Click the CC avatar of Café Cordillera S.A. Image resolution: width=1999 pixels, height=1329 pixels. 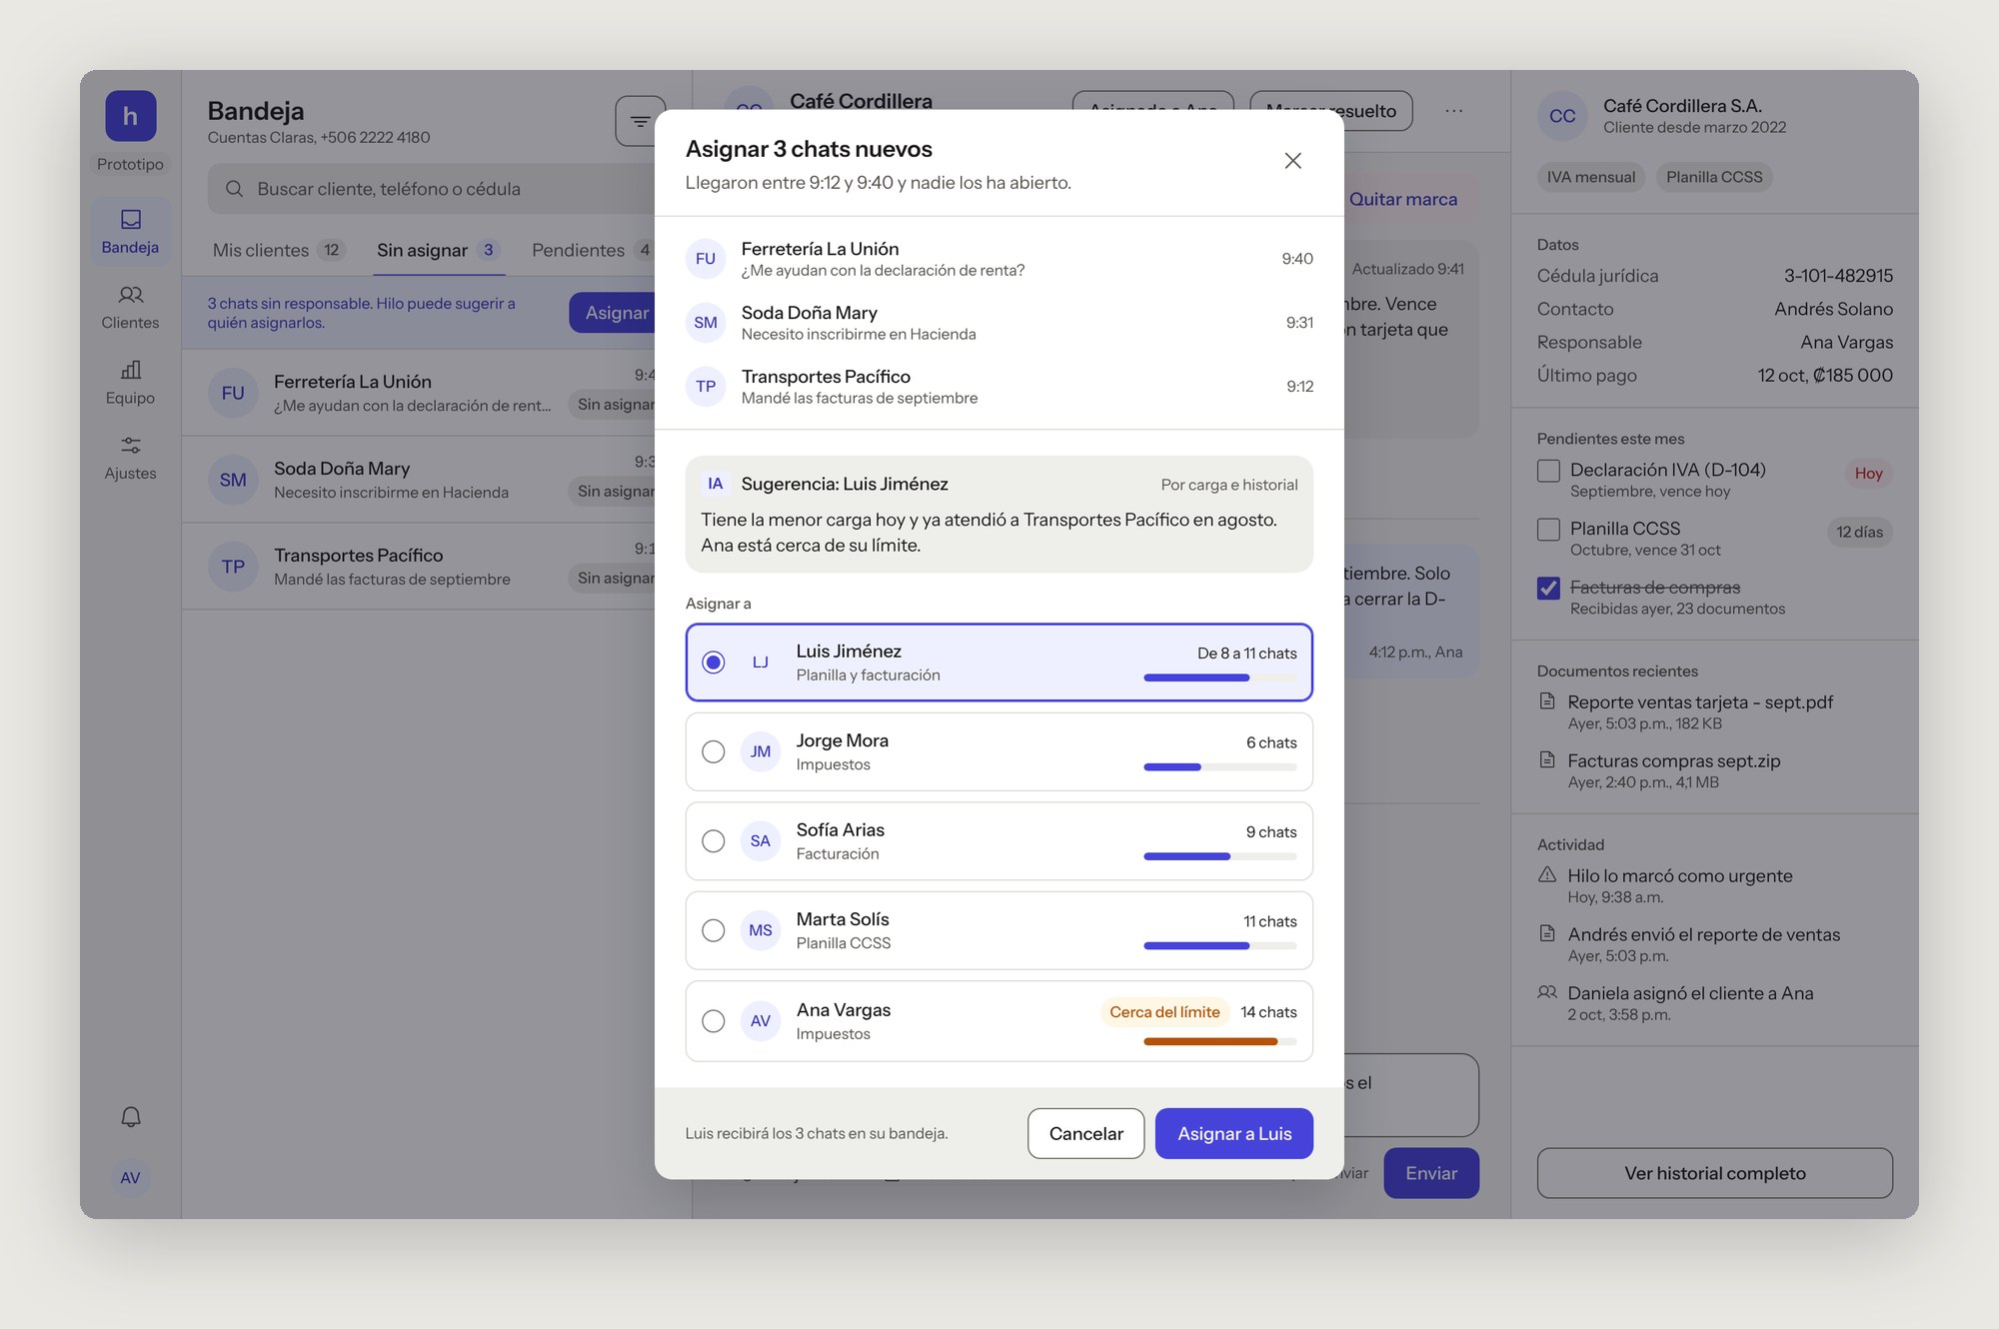(x=1562, y=116)
